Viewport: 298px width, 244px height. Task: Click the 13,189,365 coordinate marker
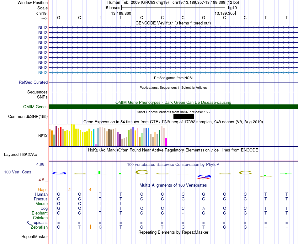coord(225,13)
